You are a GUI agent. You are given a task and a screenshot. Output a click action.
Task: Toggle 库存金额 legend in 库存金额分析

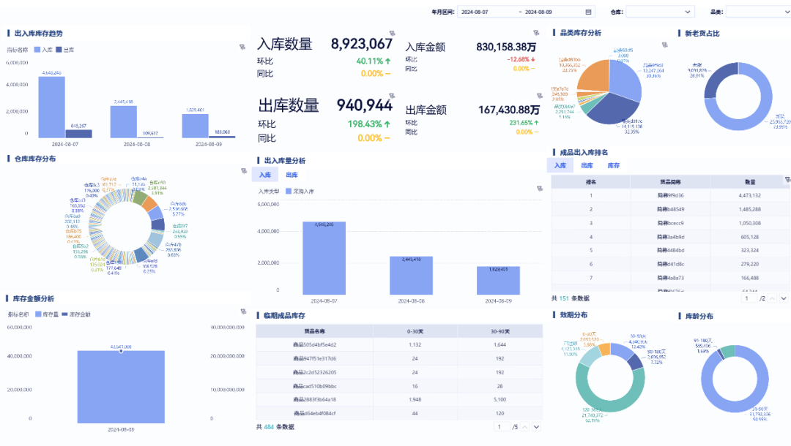pos(76,314)
